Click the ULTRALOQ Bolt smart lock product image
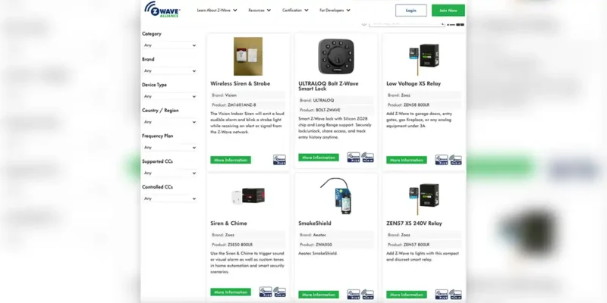This screenshot has width=607, height=303. pyautogui.click(x=335, y=56)
